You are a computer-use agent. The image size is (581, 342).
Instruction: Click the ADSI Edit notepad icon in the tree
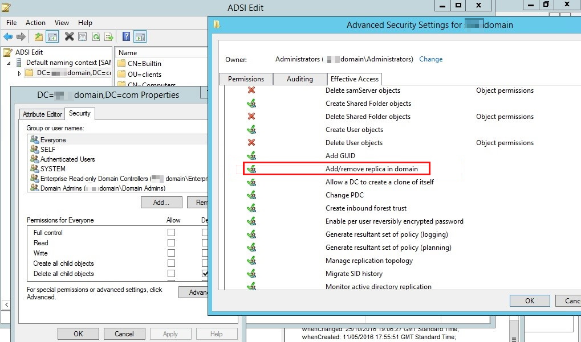[x=8, y=52]
